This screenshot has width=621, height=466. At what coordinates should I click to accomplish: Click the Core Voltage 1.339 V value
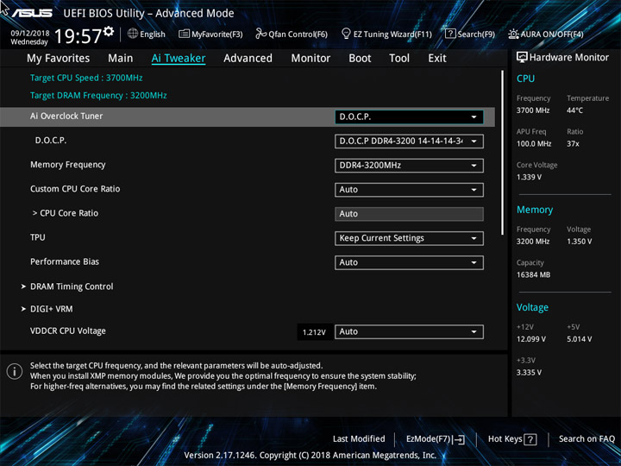[529, 177]
